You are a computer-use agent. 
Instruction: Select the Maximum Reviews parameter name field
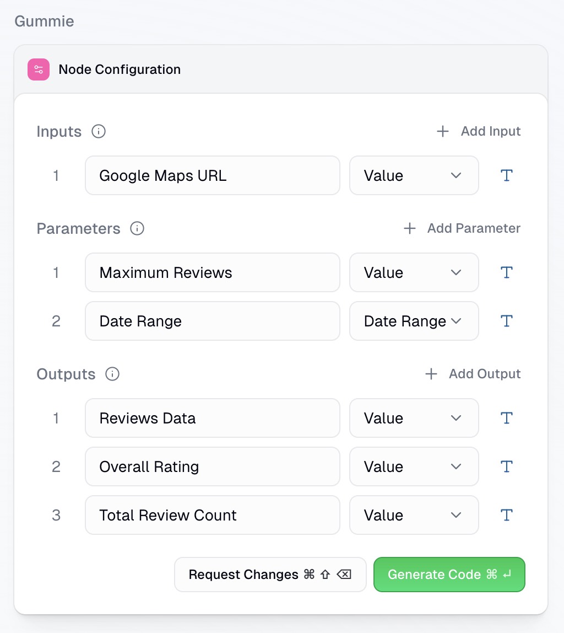tap(213, 272)
